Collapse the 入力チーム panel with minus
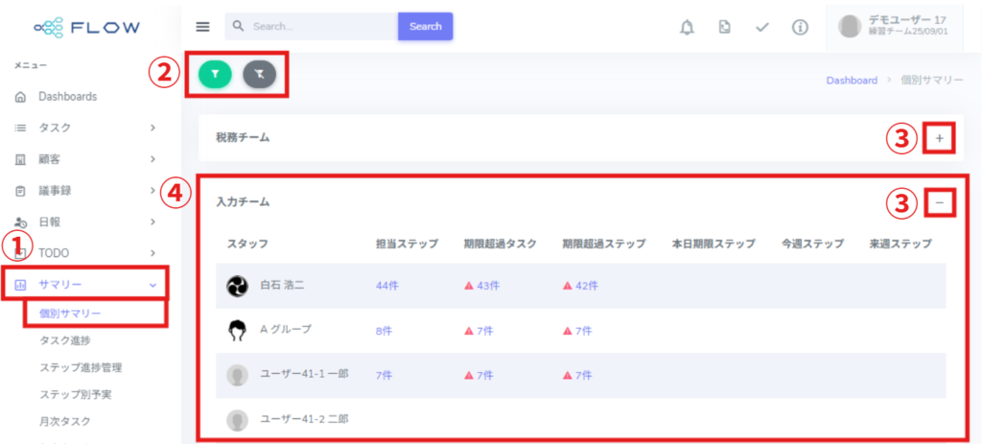Screen dimensions: 982x444 (x=940, y=202)
